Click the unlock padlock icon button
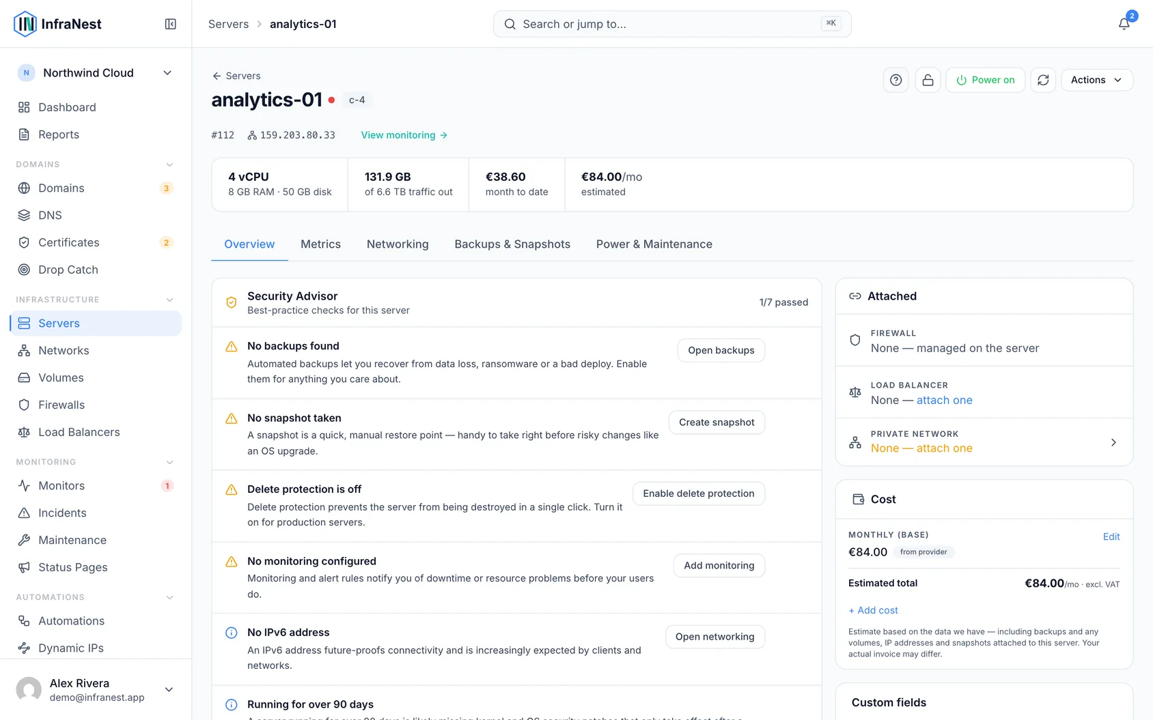Viewport: 1153px width, 720px height. click(x=928, y=80)
